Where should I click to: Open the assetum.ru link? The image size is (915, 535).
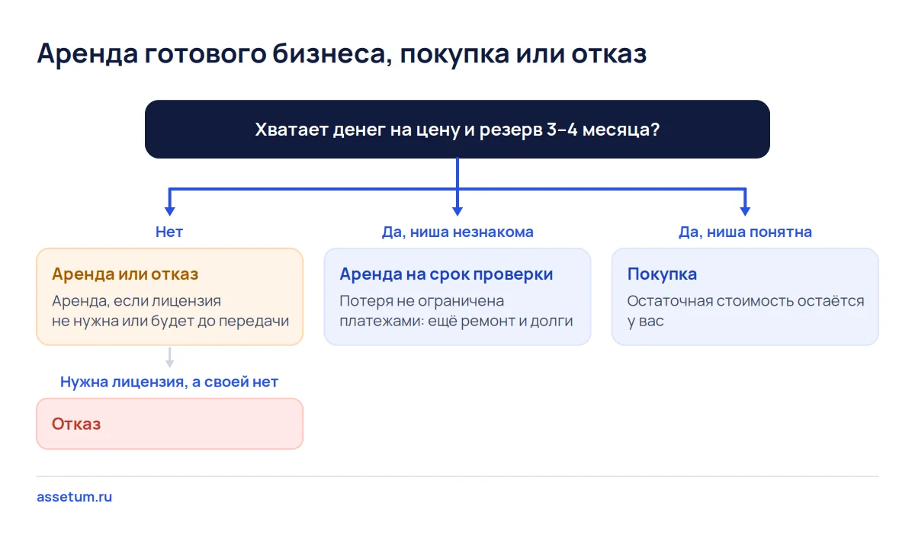75,497
